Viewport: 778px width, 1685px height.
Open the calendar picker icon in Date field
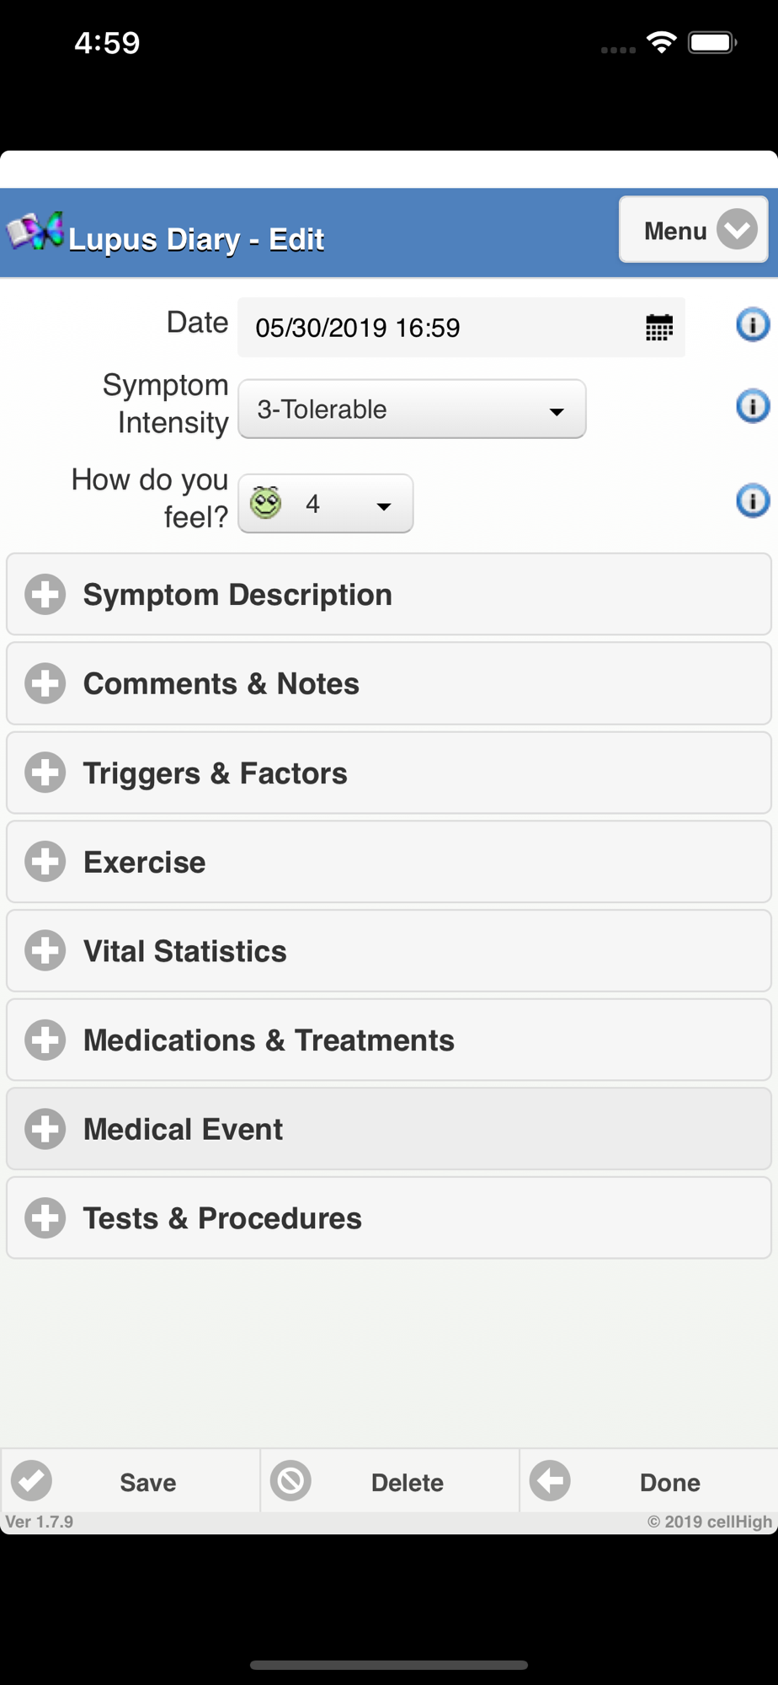click(x=658, y=327)
